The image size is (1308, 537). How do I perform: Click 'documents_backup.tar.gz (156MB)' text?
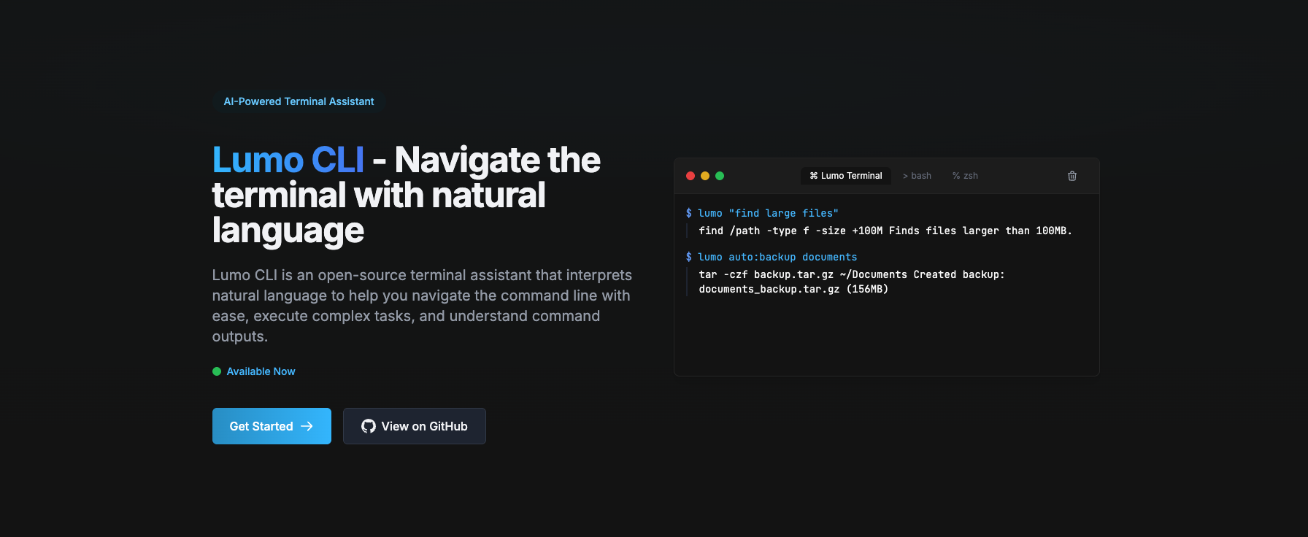(793, 289)
